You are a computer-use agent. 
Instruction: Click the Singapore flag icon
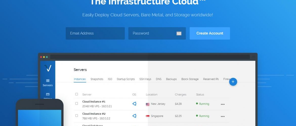pos(148,116)
